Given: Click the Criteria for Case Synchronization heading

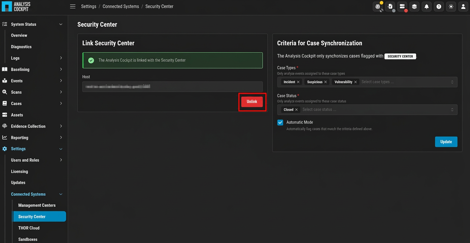Looking at the screenshot, I should pyautogui.click(x=319, y=43).
